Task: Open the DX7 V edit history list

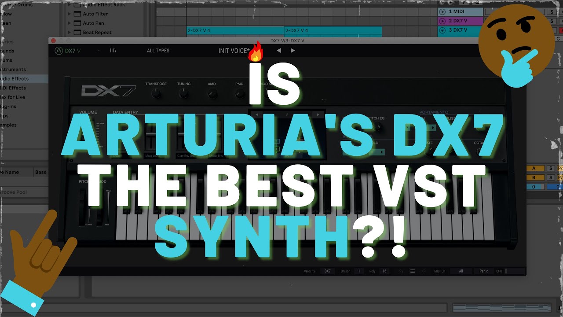Action: pos(413,271)
